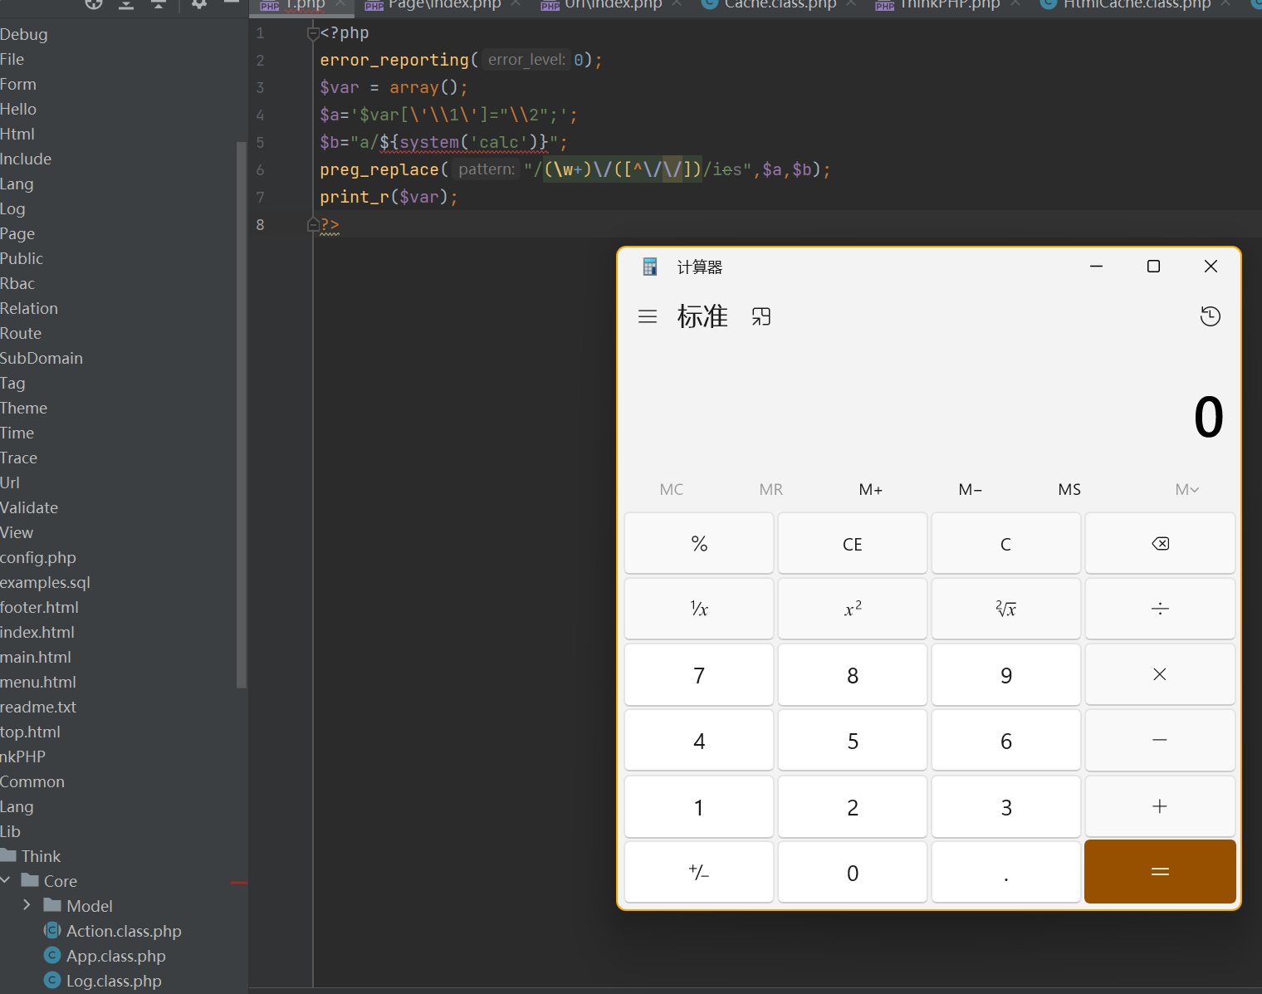This screenshot has height=994, width=1262.
Task: Click the Action.class.php file icon
Action: [x=52, y=930]
